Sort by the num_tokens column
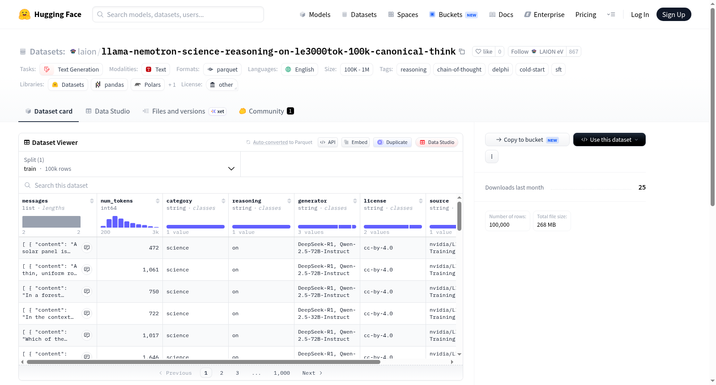Viewport: 716px width, 385px height. pos(158,201)
